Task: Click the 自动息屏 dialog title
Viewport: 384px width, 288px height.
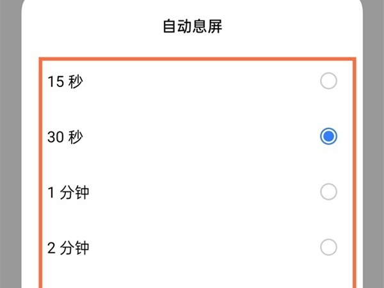Action: tap(192, 27)
